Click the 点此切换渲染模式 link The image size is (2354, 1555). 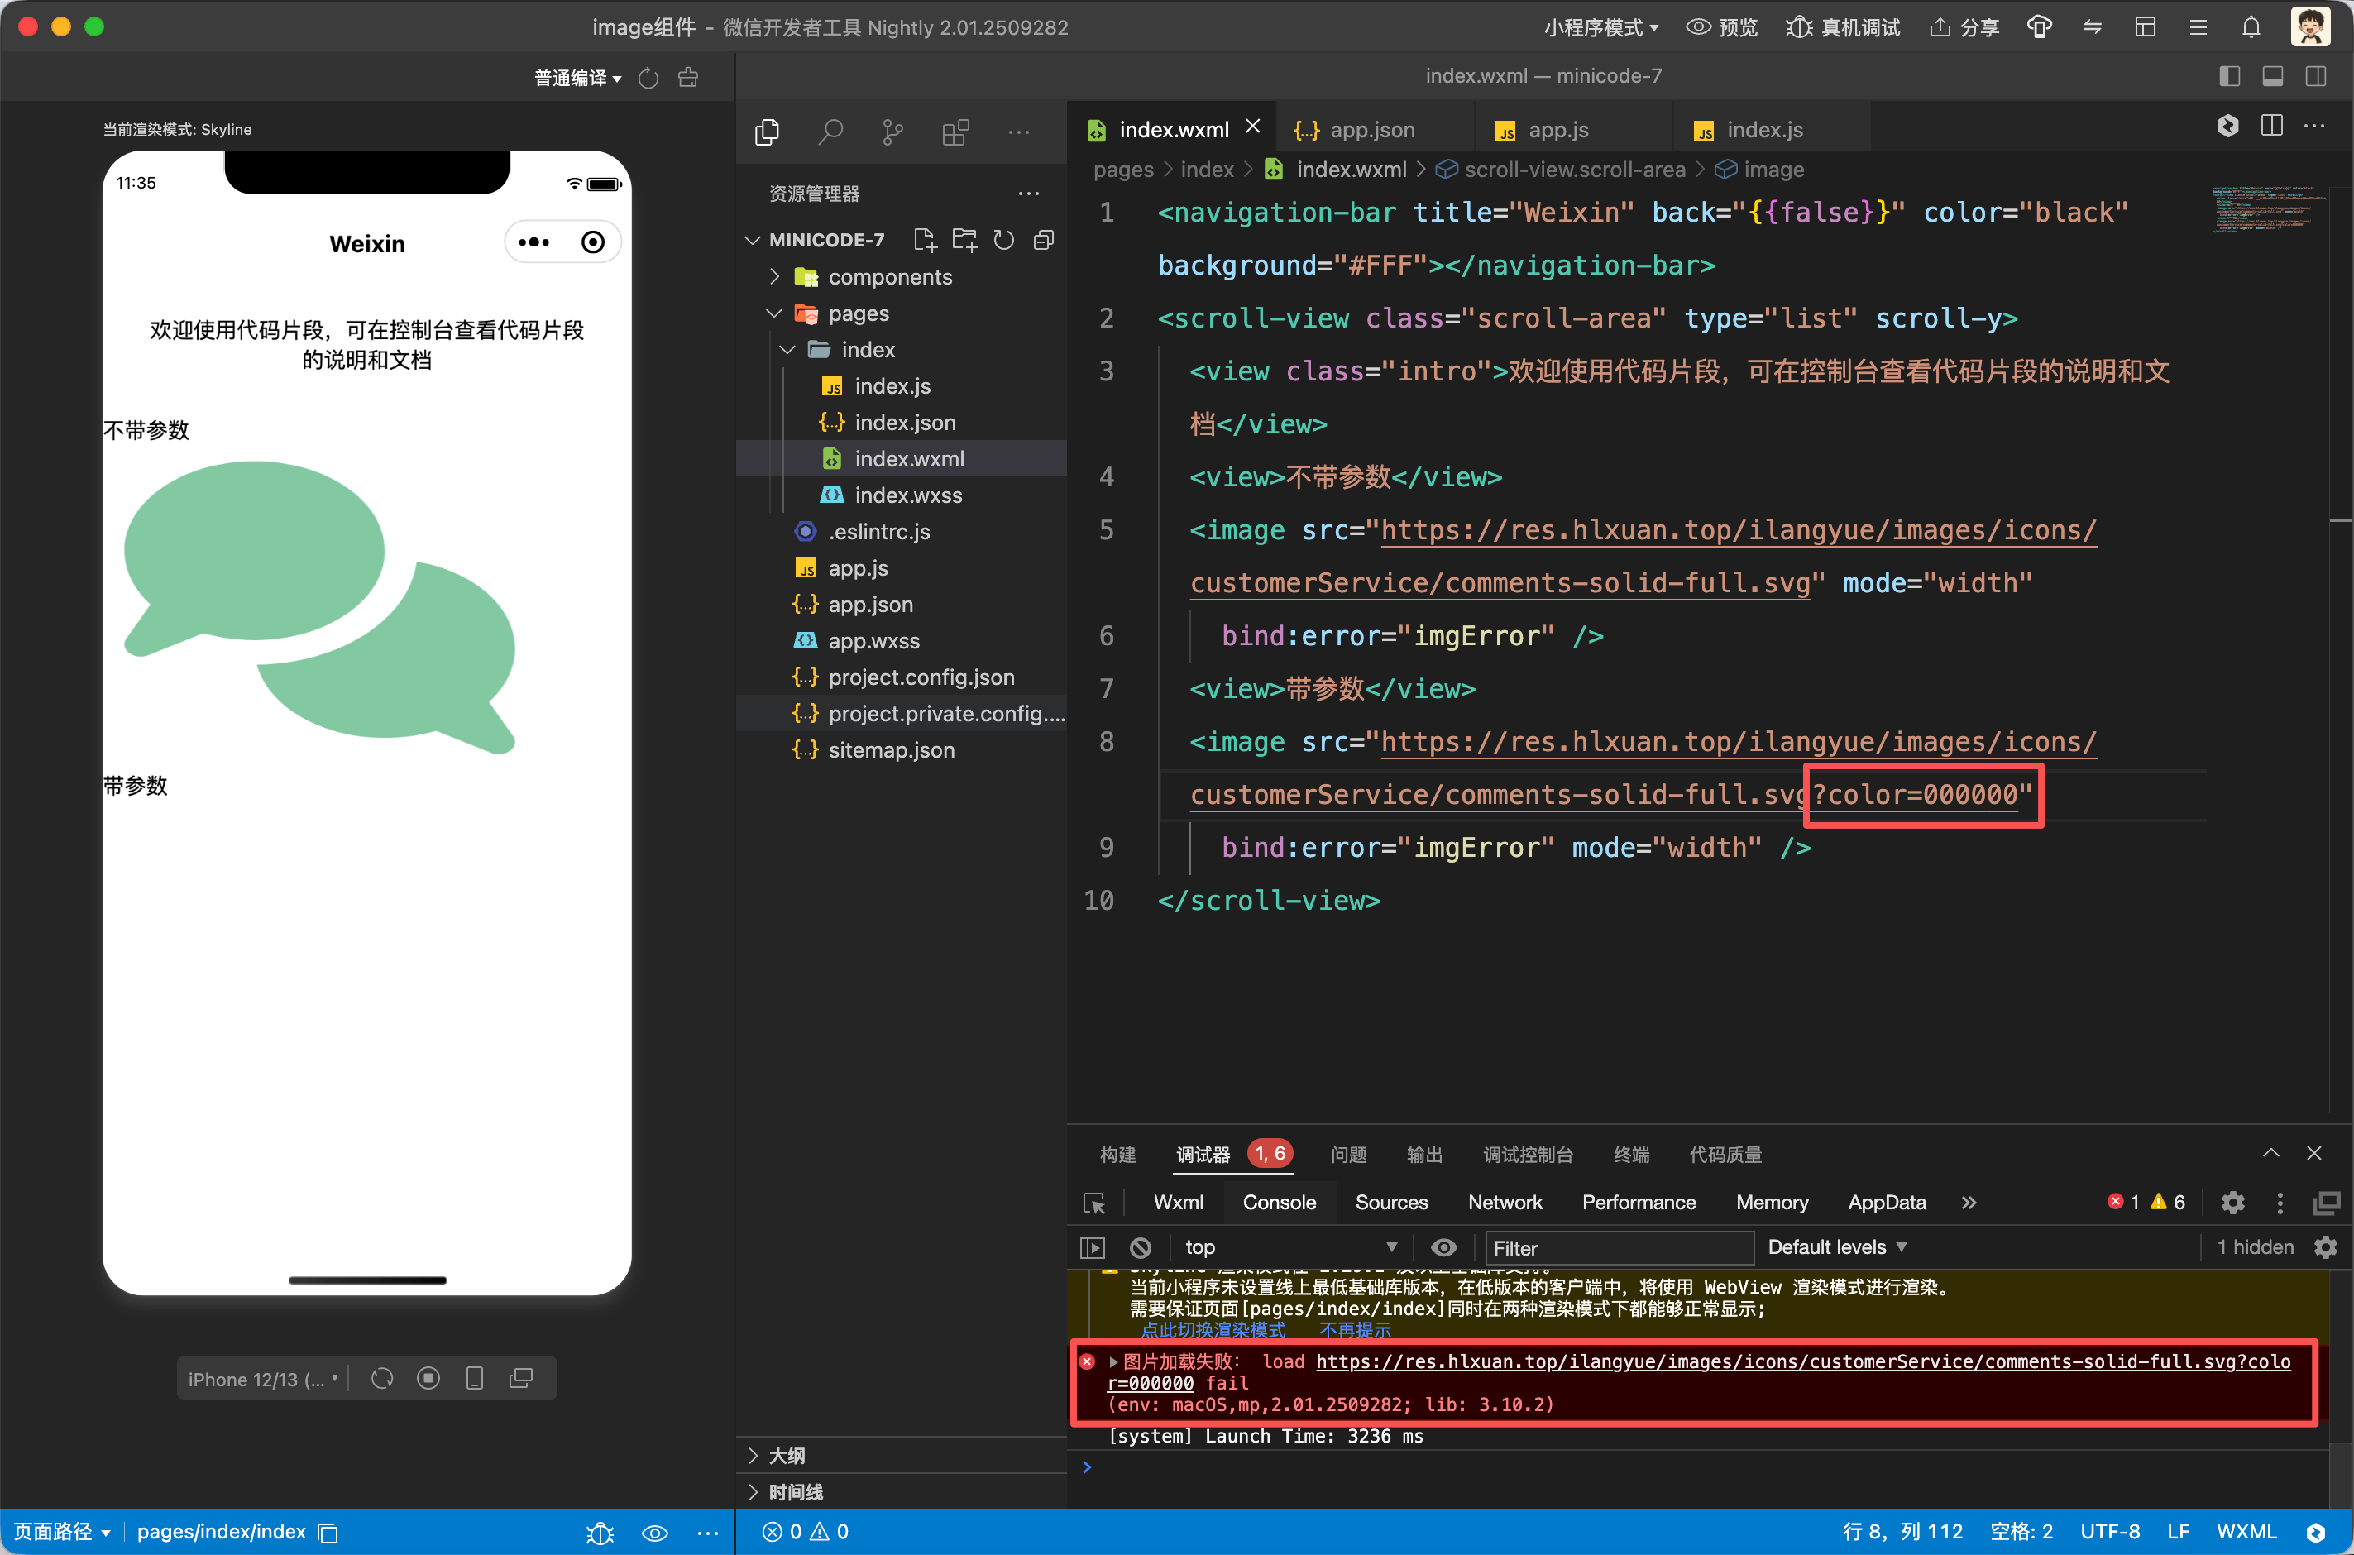(x=1212, y=1330)
